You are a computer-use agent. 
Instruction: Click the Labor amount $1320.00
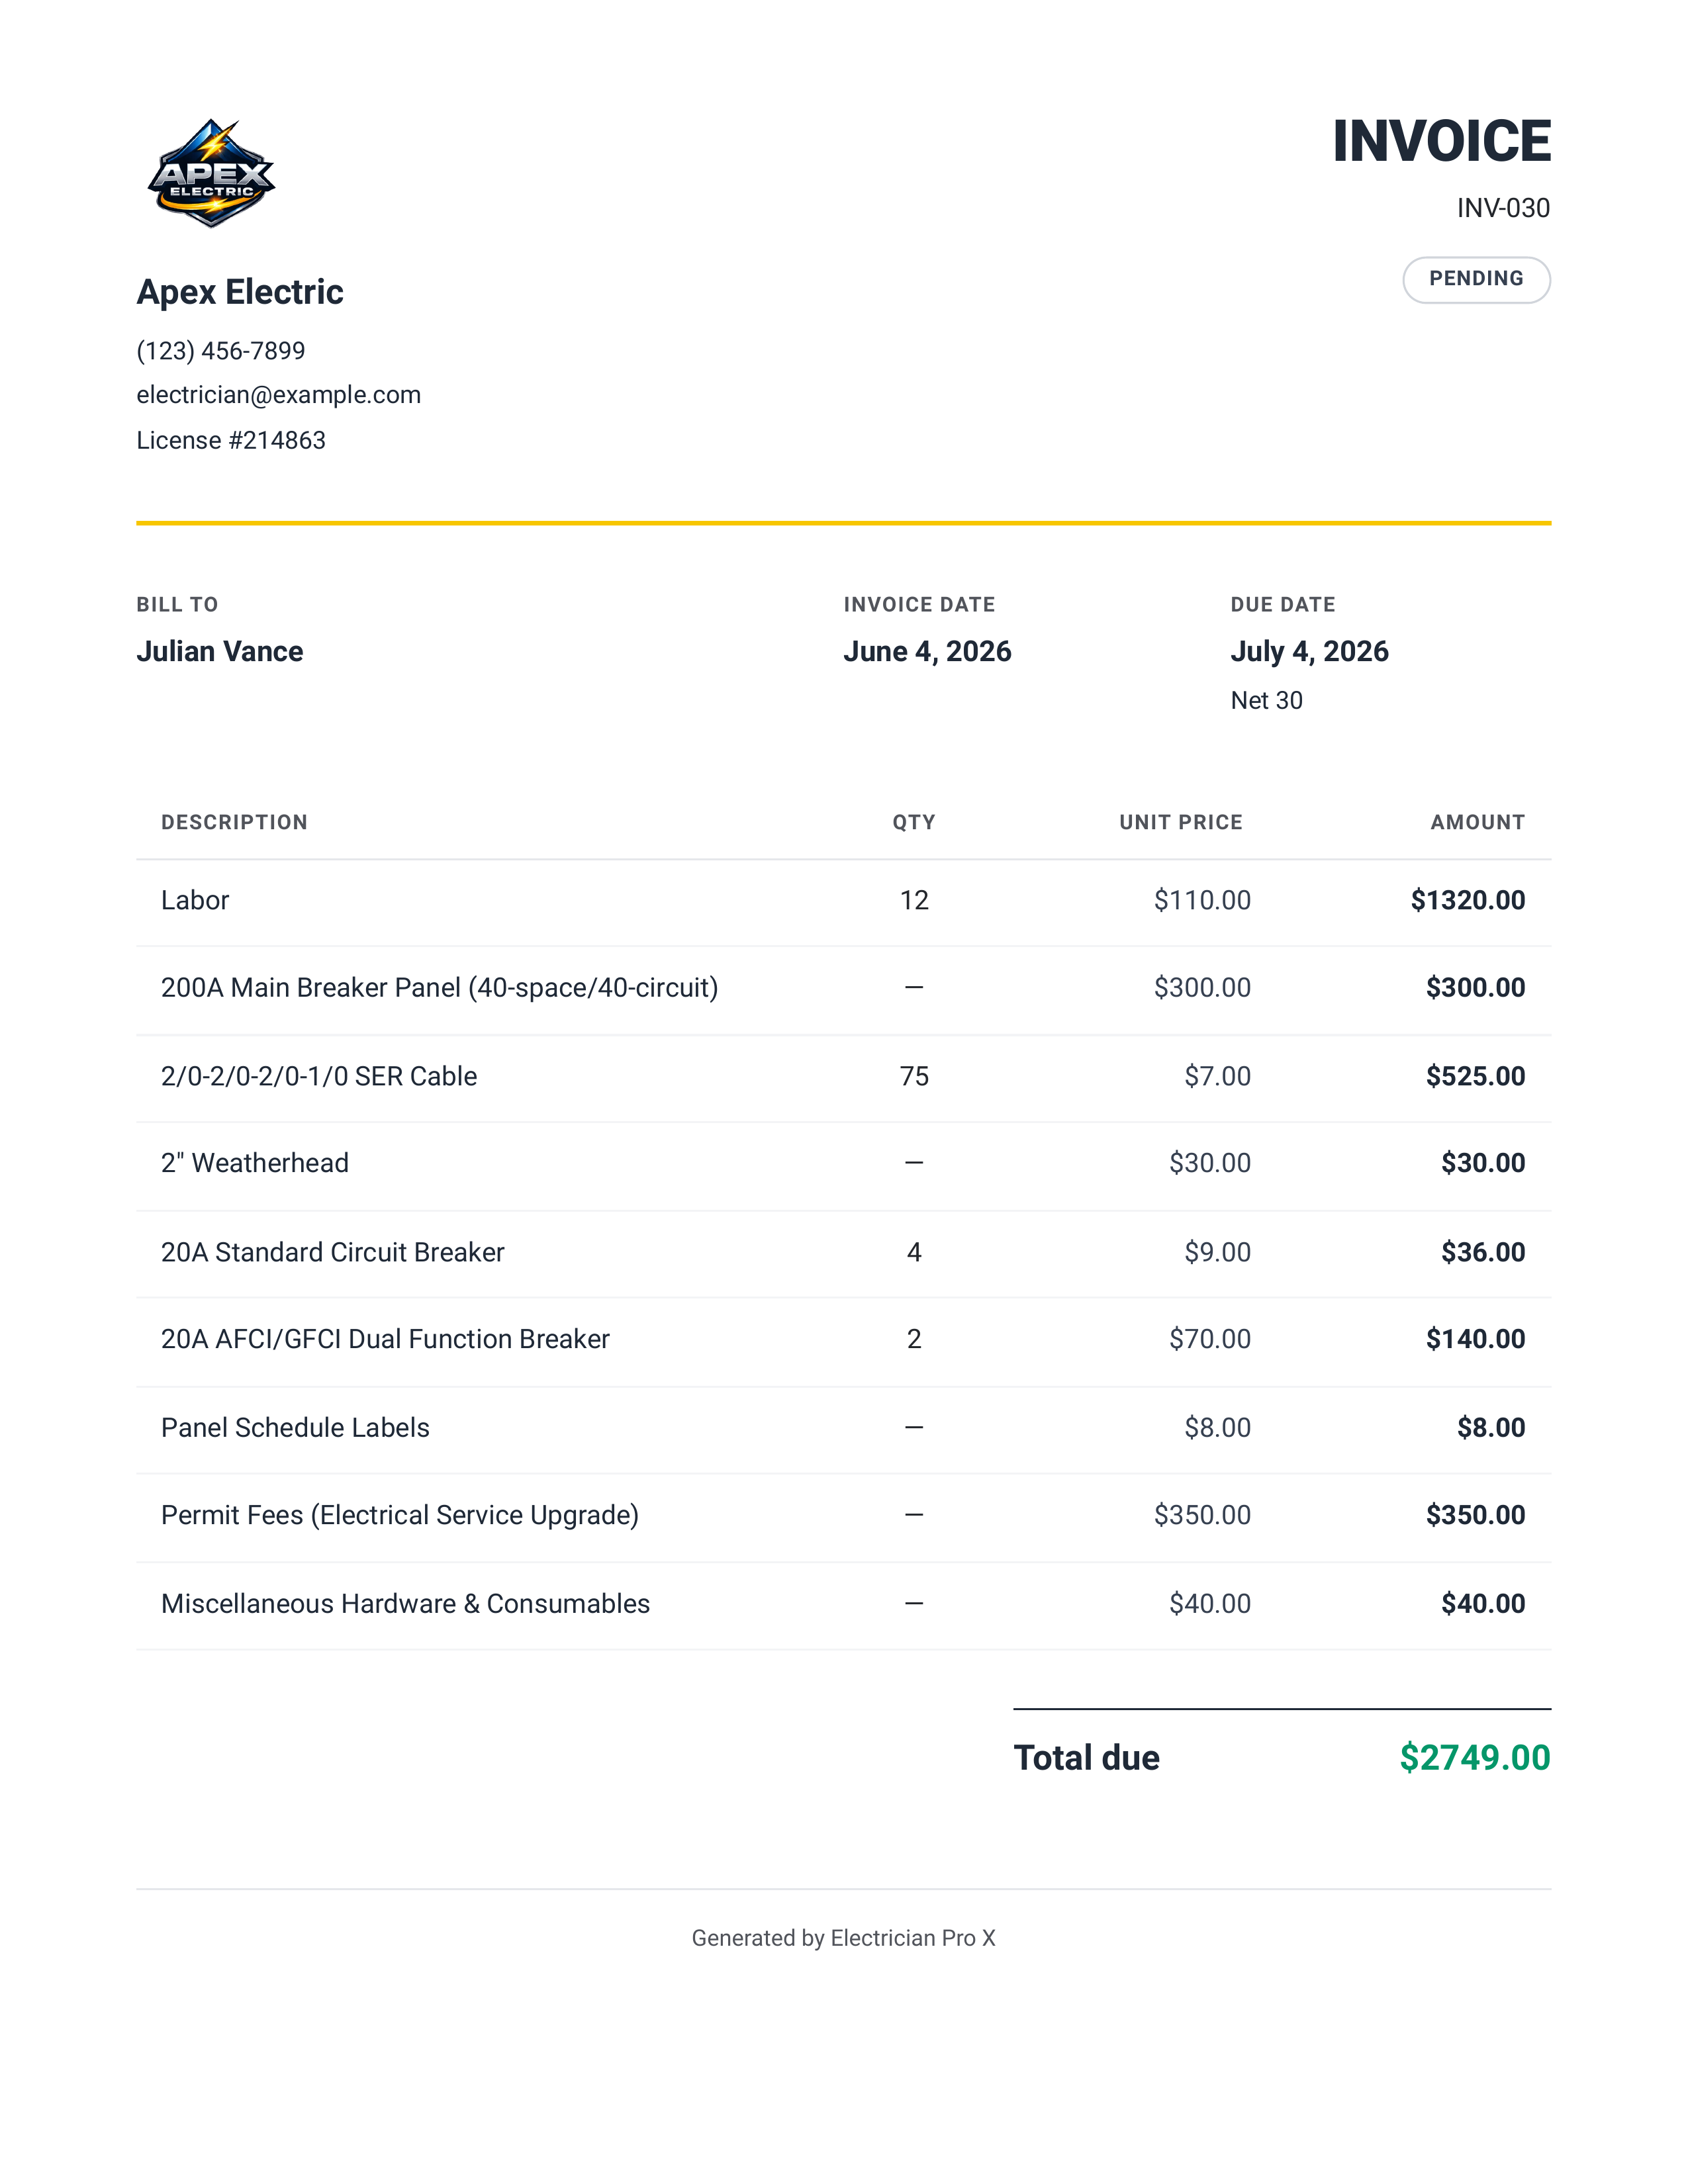tap(1468, 900)
